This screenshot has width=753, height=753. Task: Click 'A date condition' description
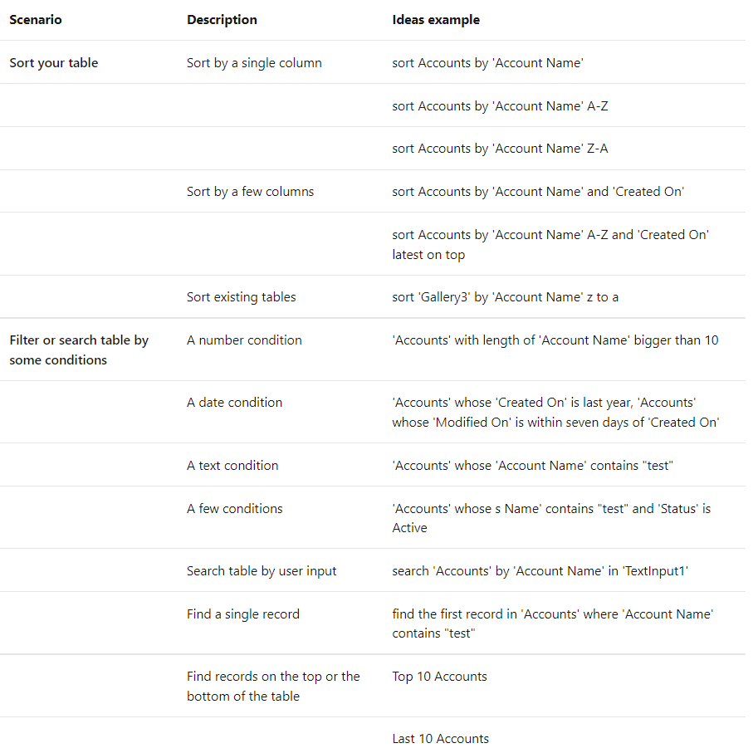pyautogui.click(x=234, y=403)
